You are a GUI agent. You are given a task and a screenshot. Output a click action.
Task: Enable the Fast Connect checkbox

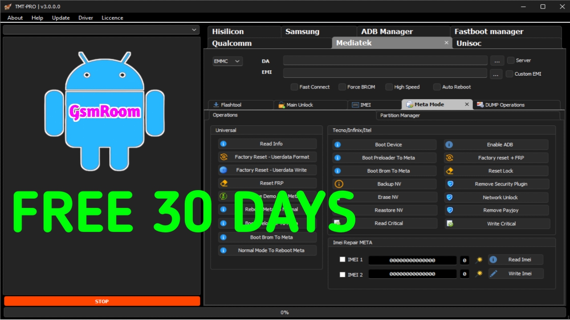click(294, 87)
